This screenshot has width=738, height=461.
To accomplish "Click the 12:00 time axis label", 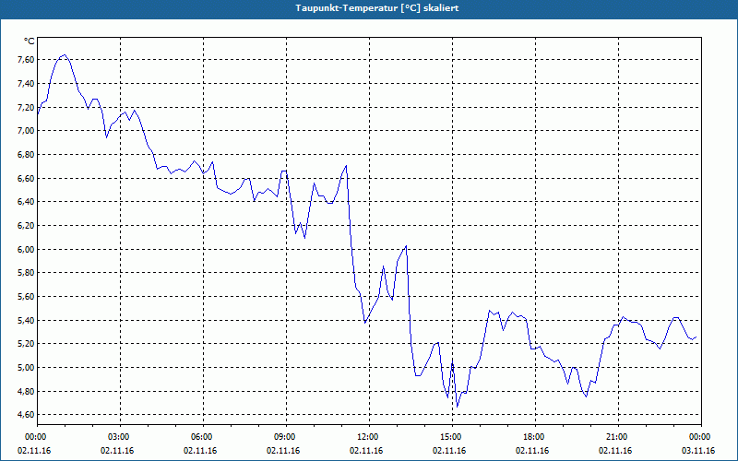I will click(x=368, y=437).
